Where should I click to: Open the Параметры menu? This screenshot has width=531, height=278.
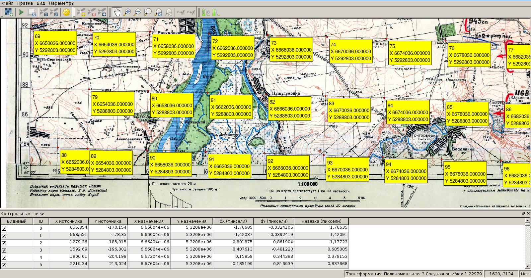(x=62, y=3)
